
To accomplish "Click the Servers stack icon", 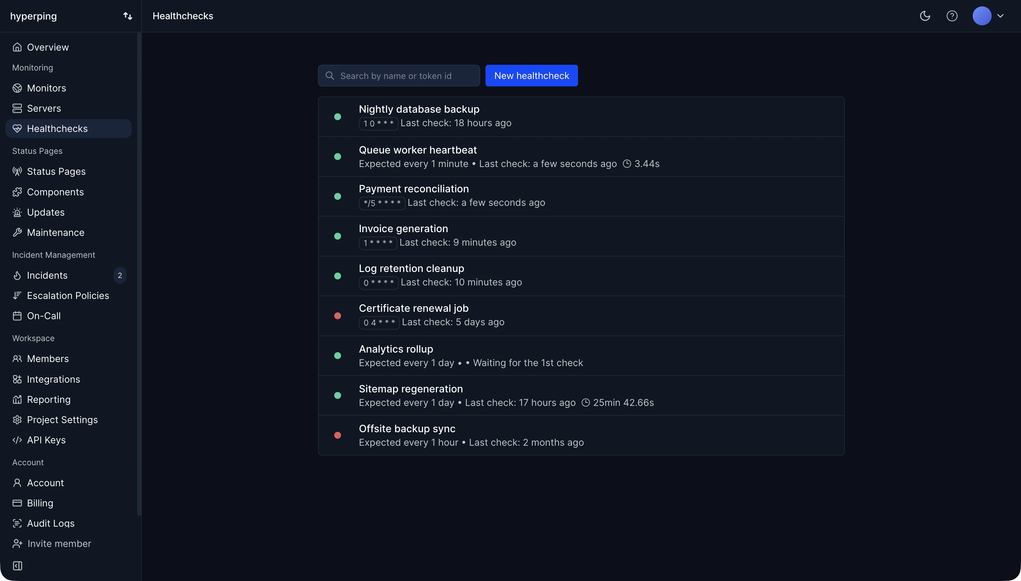I will (x=17, y=108).
